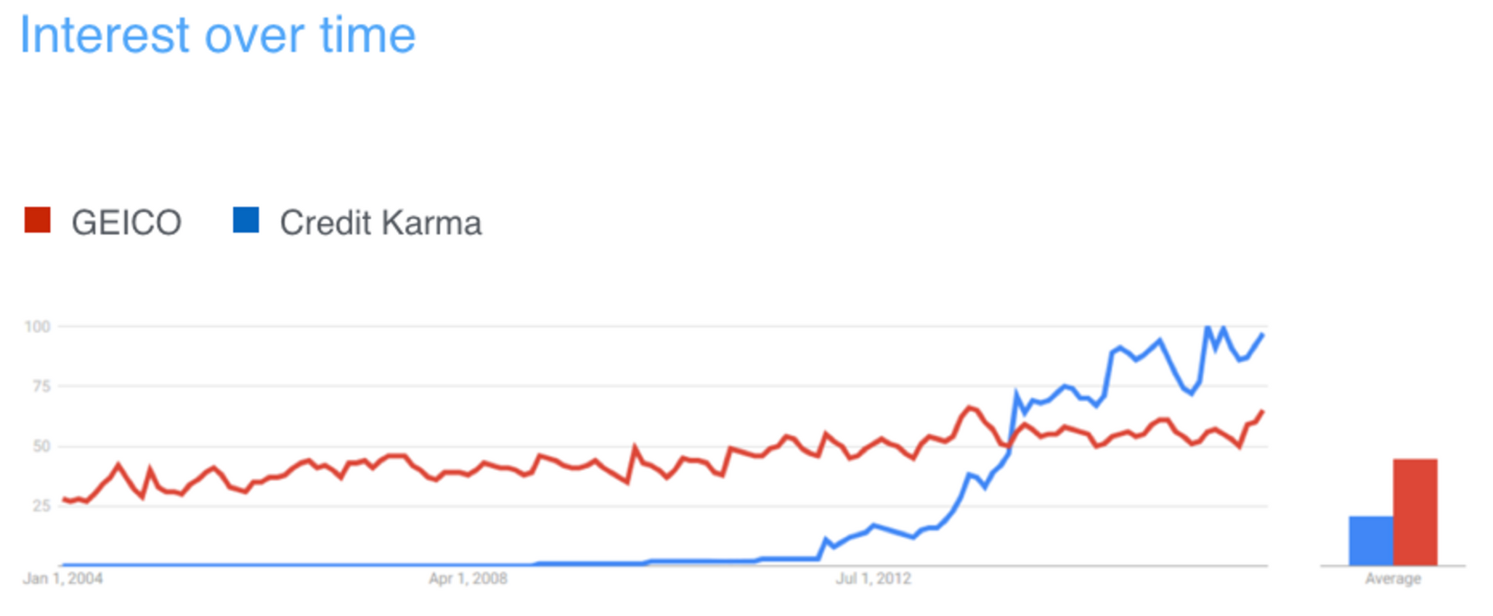Select the Credit Karma legend label
The width and height of the screenshot is (1493, 616).
point(381,223)
